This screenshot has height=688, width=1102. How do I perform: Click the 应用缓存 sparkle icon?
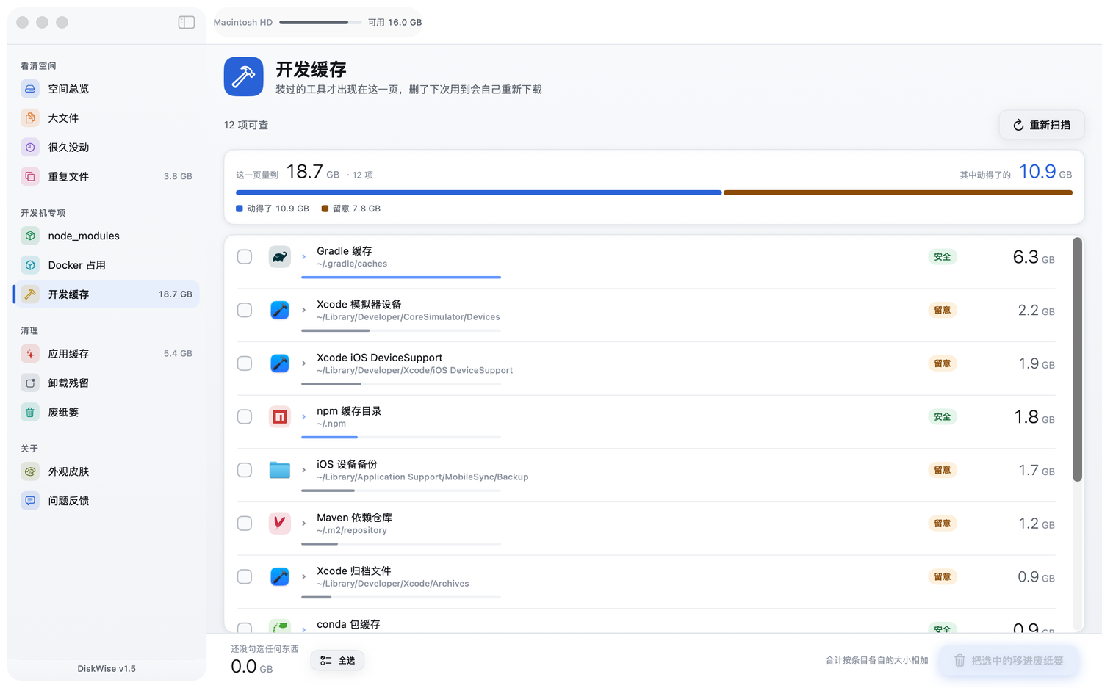(x=30, y=354)
